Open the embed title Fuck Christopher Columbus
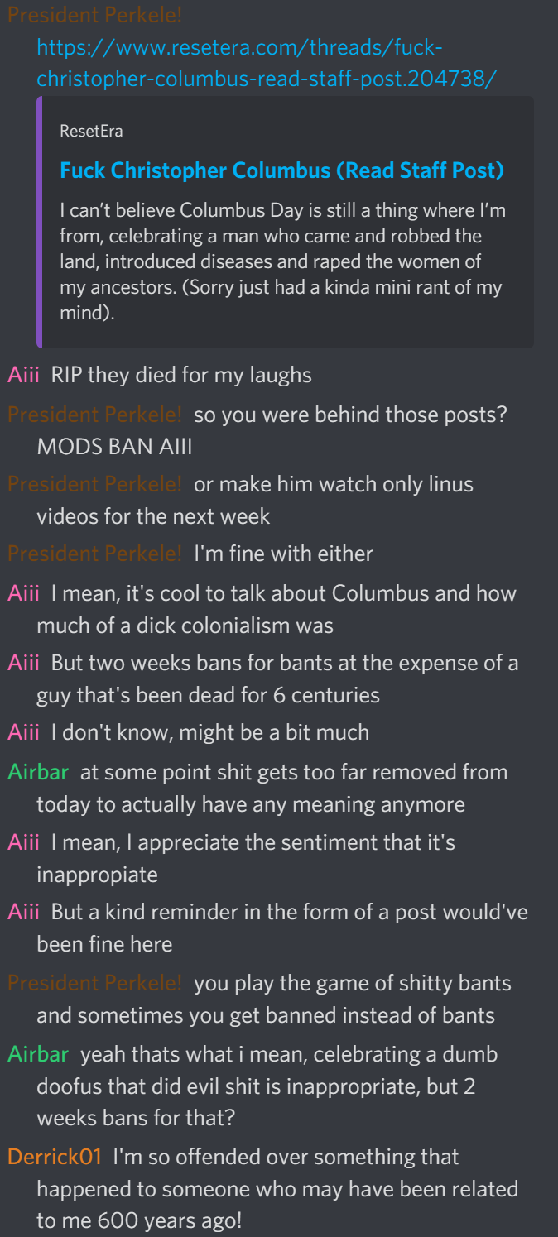Screen dimensions: 558x1237 pos(281,170)
